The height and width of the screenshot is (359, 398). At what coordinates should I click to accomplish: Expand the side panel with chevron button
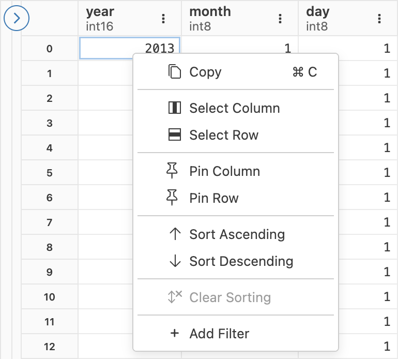(17, 18)
